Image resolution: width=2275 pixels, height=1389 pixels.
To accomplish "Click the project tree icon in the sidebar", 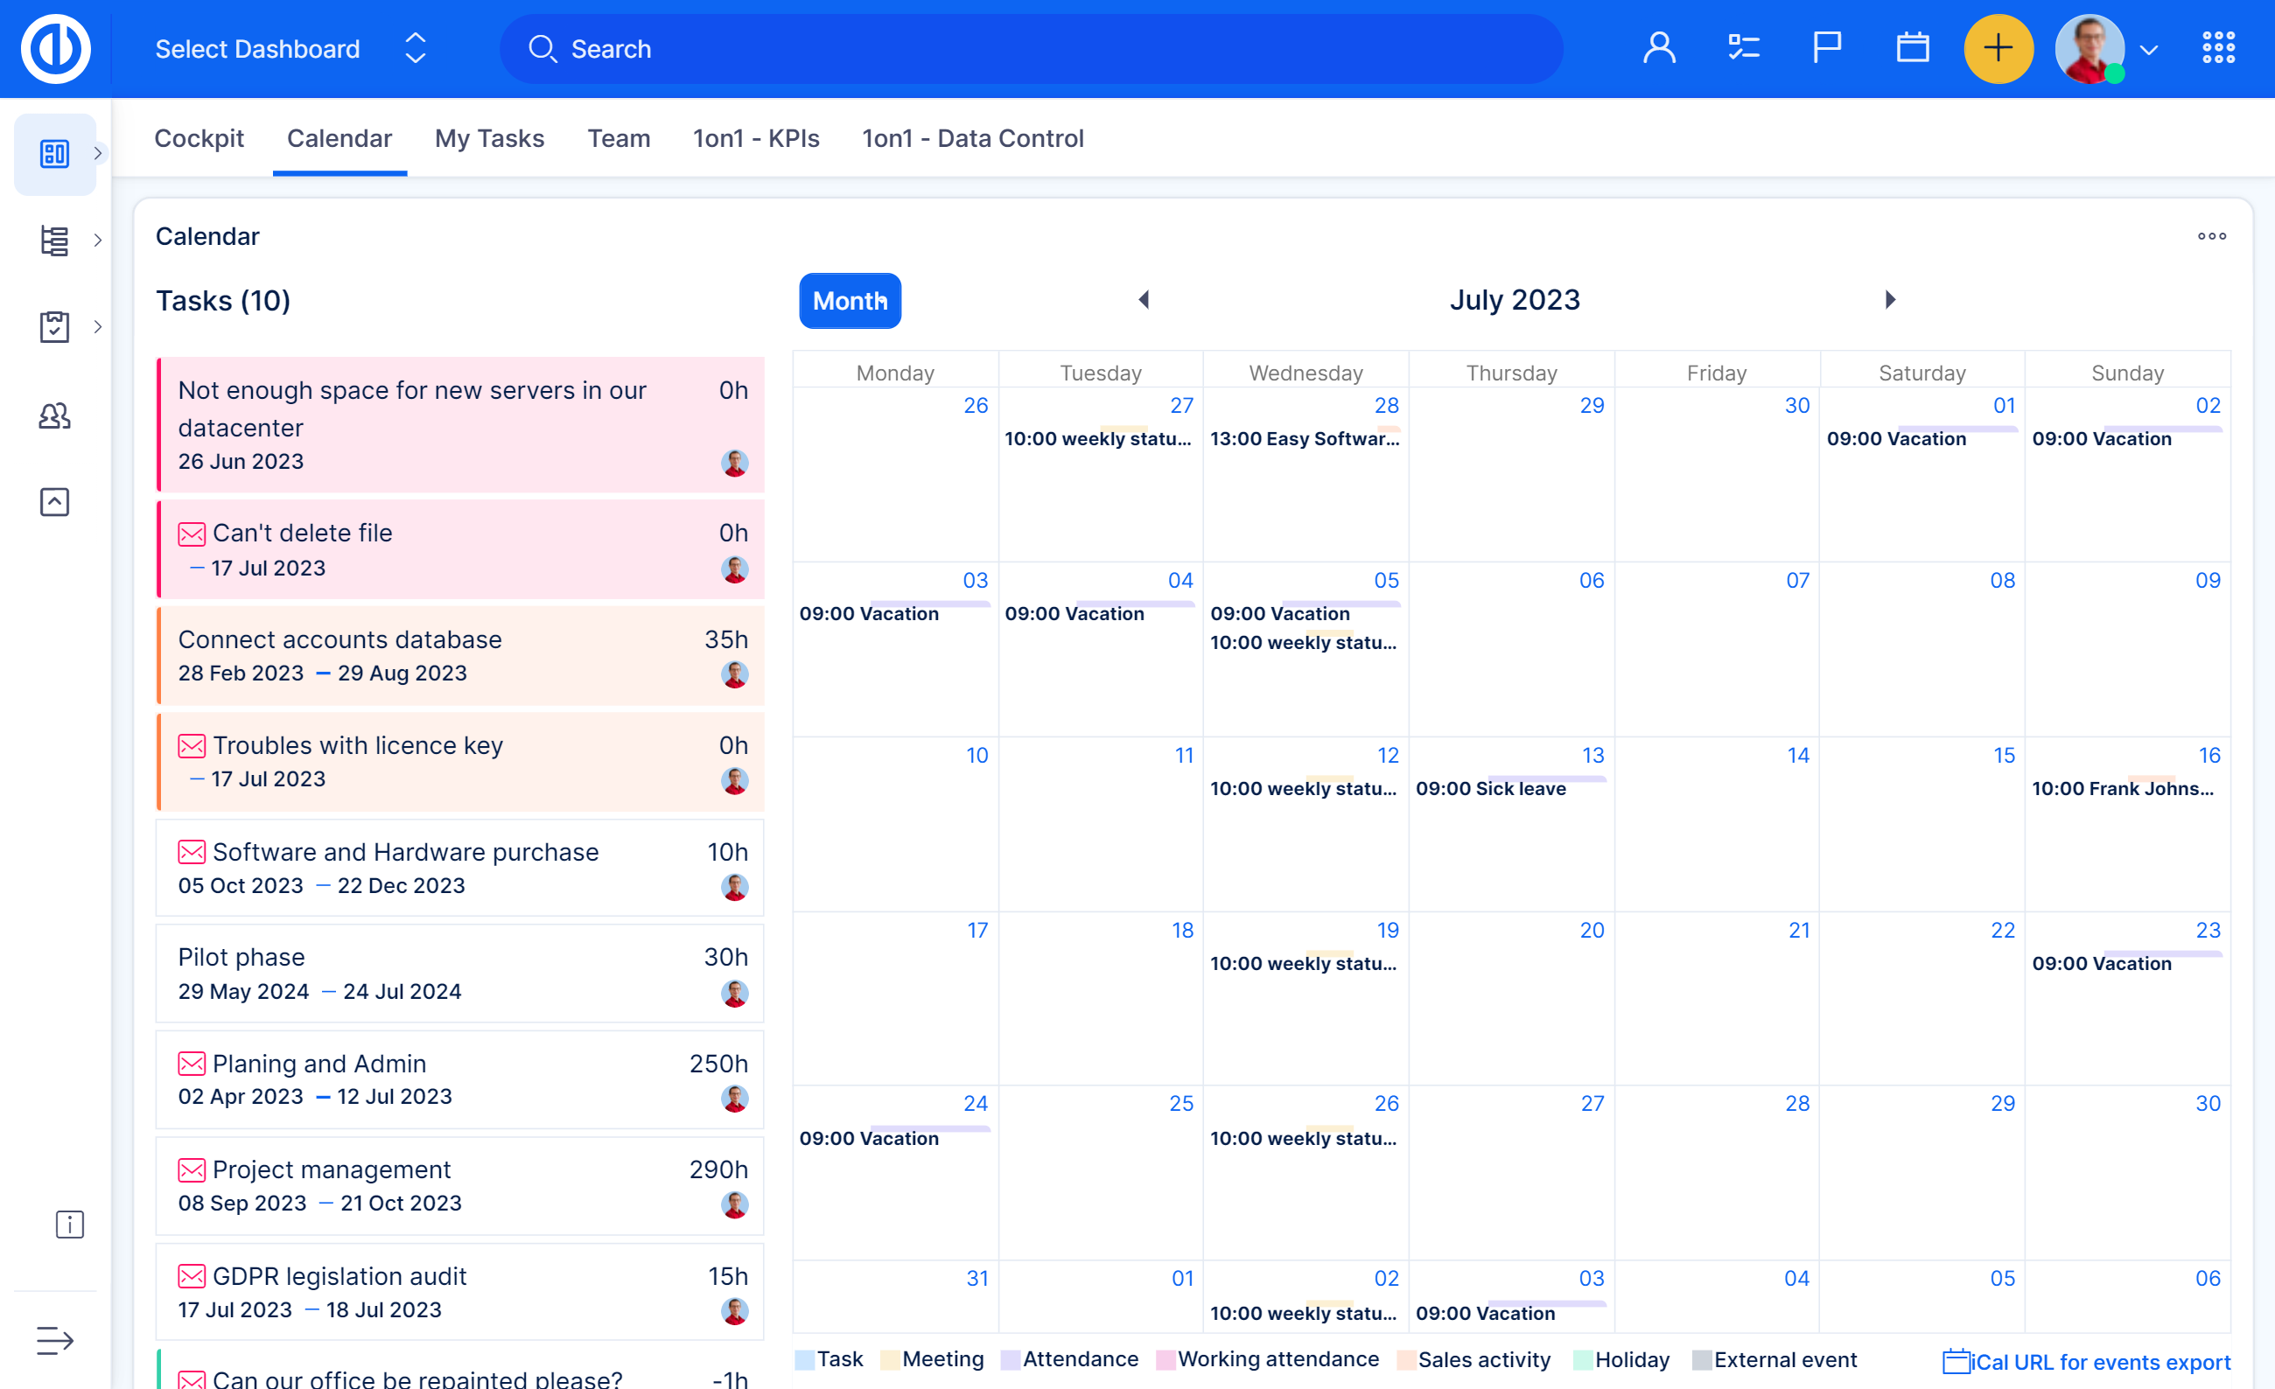I will tap(54, 241).
